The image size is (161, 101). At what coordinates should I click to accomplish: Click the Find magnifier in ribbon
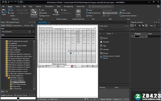click(x=120, y=10)
